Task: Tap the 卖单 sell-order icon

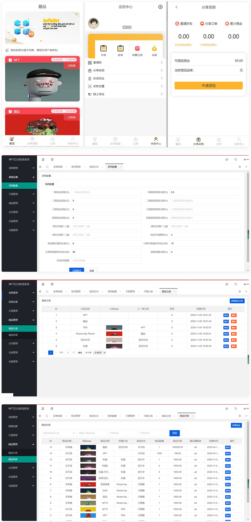Action: tap(120, 48)
